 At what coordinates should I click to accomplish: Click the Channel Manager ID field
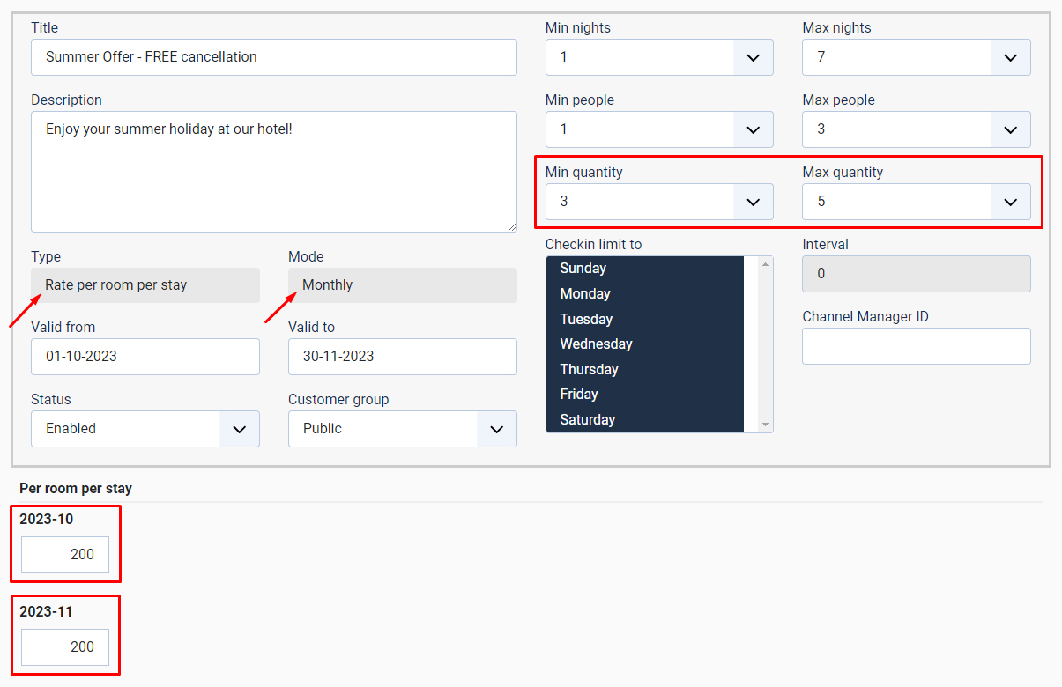click(916, 346)
